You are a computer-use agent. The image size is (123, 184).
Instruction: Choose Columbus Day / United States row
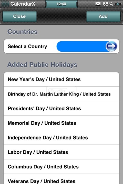tap(61, 167)
